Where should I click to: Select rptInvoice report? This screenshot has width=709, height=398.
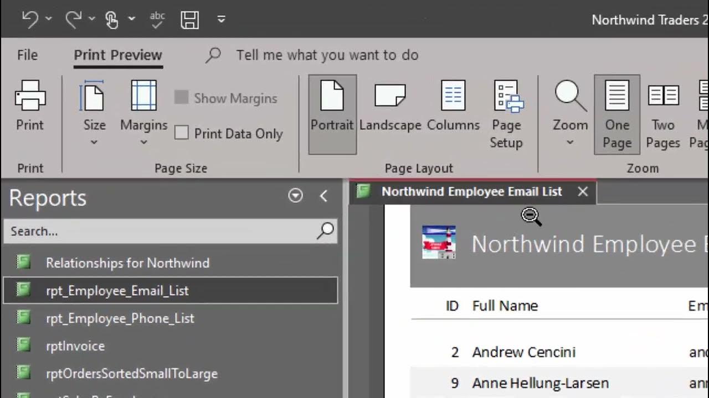[171, 345]
